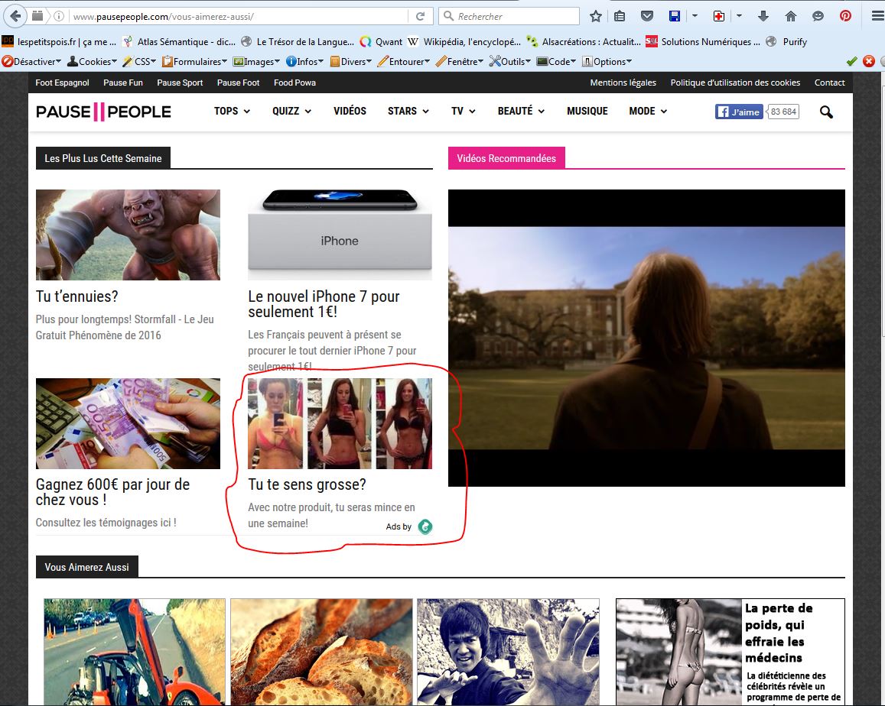
Task: Expand the BEAUTÉ navigation dropdown
Action: 520,112
